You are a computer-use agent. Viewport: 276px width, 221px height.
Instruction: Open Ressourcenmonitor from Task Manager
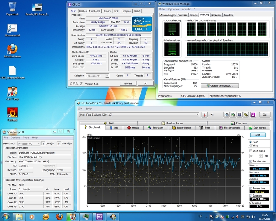(x=220, y=86)
